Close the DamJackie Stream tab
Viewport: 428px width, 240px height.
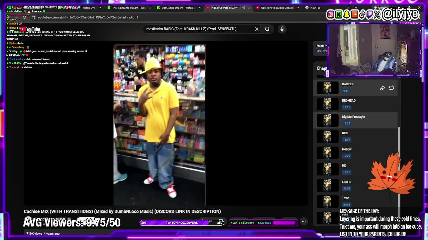point(199,8)
